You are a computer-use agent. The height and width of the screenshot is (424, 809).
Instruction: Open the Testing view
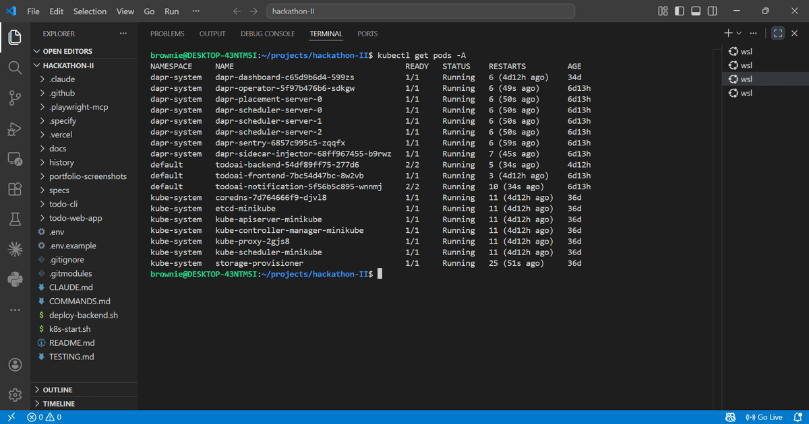[x=15, y=218]
